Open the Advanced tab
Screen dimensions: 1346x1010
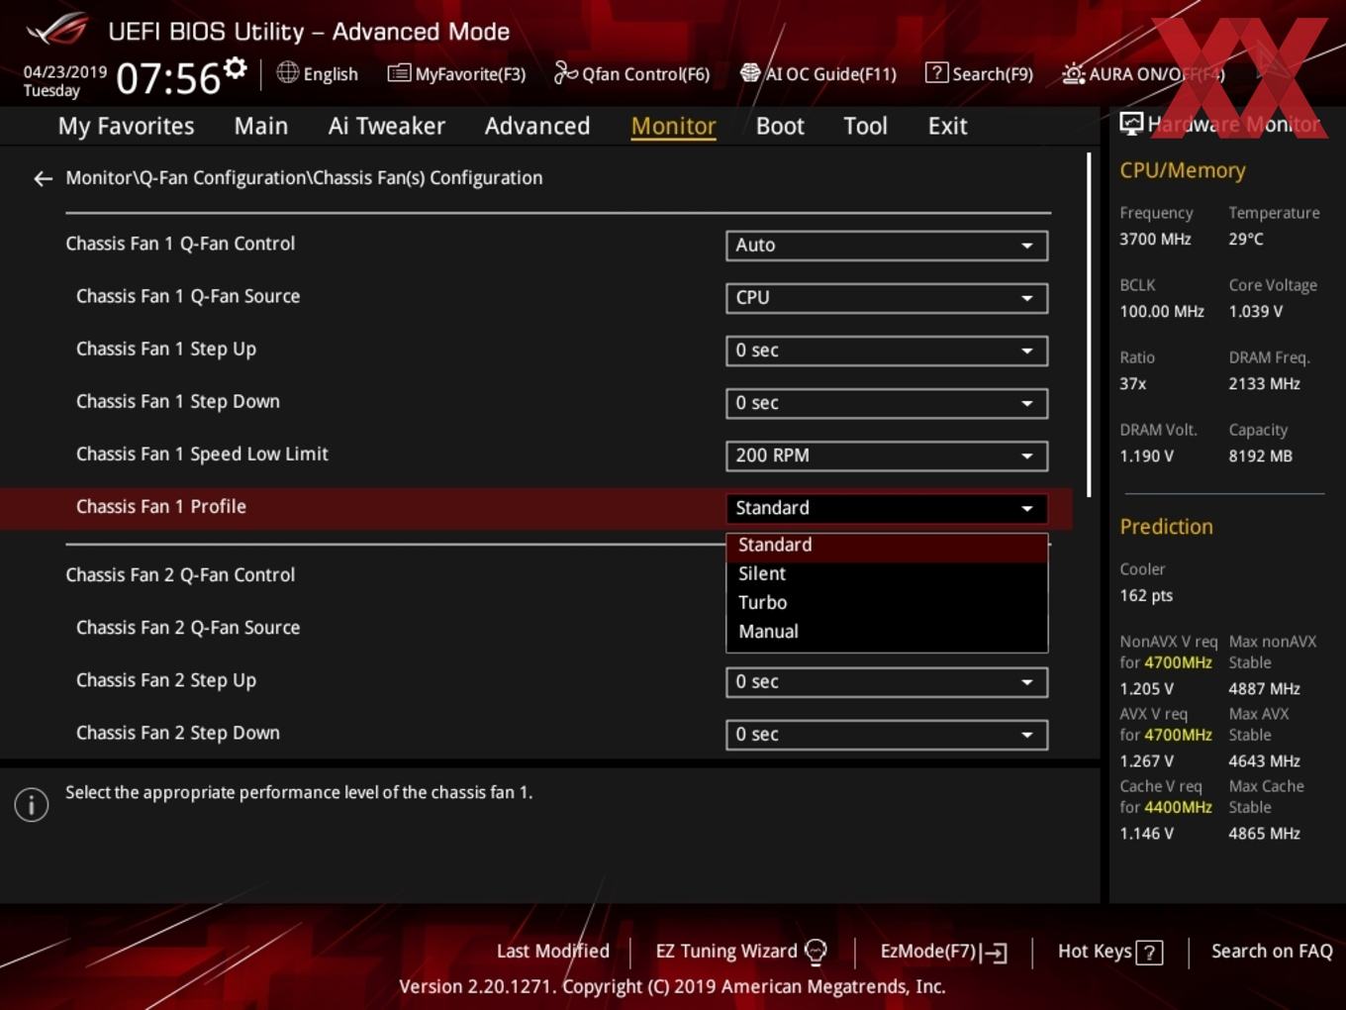537,126
